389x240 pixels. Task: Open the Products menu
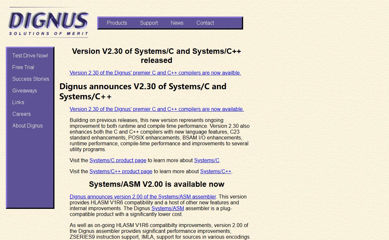(x=117, y=23)
